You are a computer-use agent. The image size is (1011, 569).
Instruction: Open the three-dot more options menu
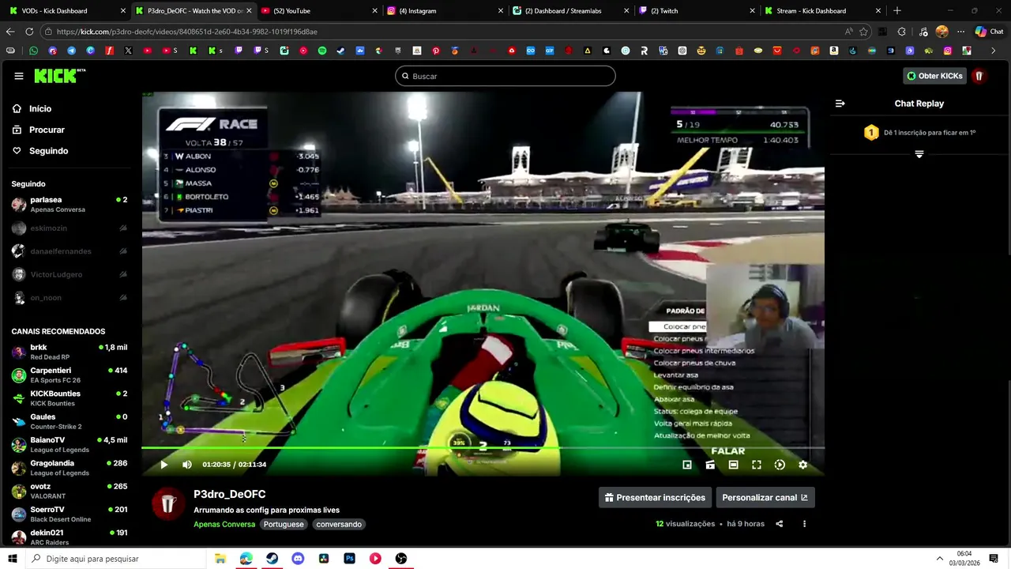click(804, 524)
